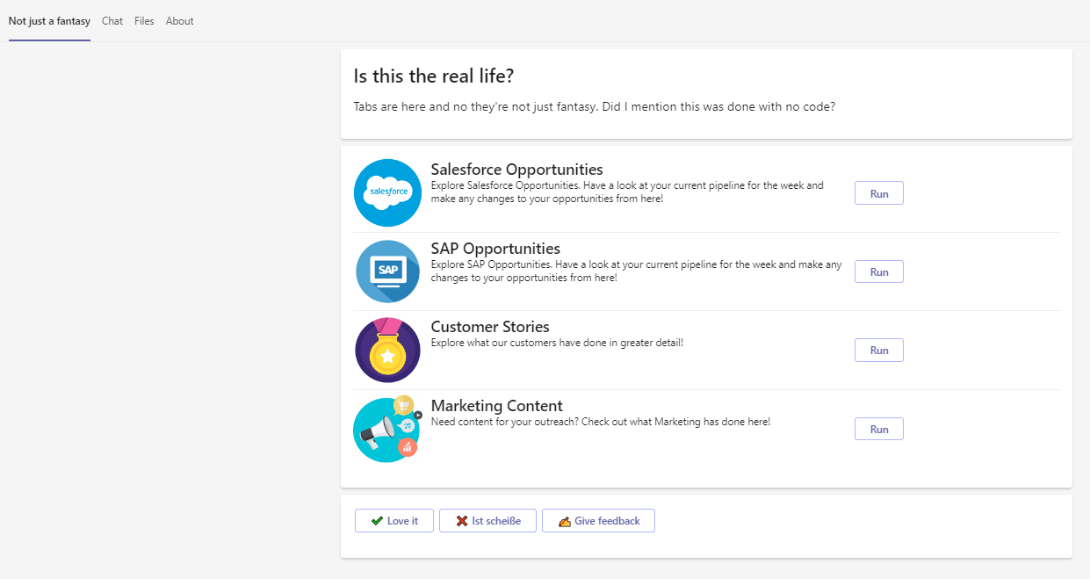Click the Marketing Content megaphone icon

(387, 430)
